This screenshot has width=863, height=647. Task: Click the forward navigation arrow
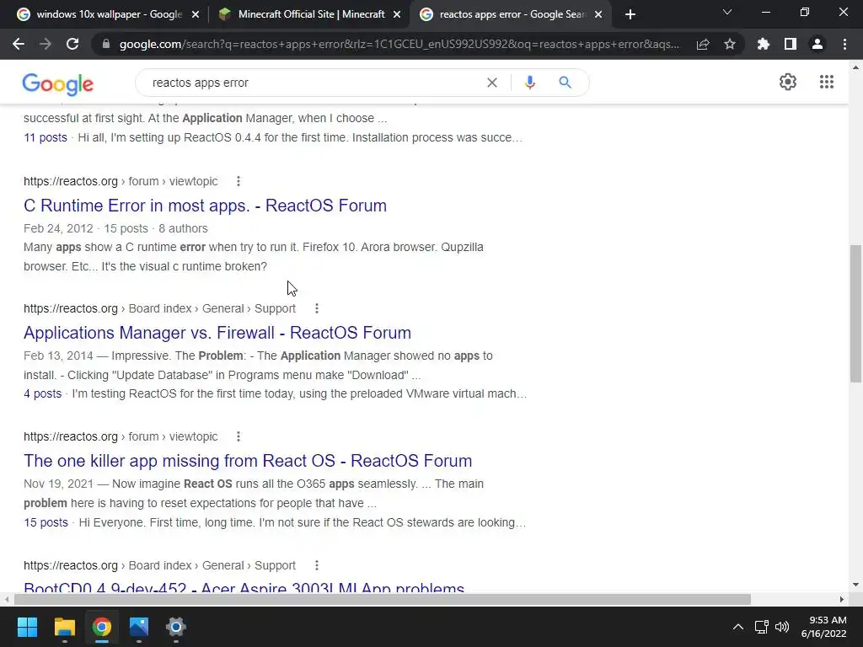46,44
